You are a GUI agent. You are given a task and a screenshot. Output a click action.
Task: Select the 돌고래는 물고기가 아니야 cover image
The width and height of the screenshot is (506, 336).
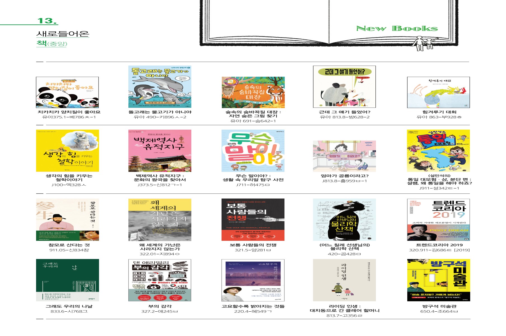click(x=160, y=87)
